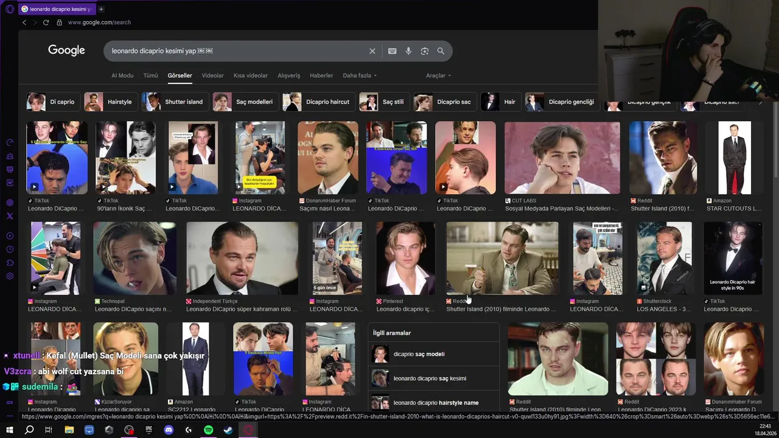Switch to the Haberler tab

point(321,75)
